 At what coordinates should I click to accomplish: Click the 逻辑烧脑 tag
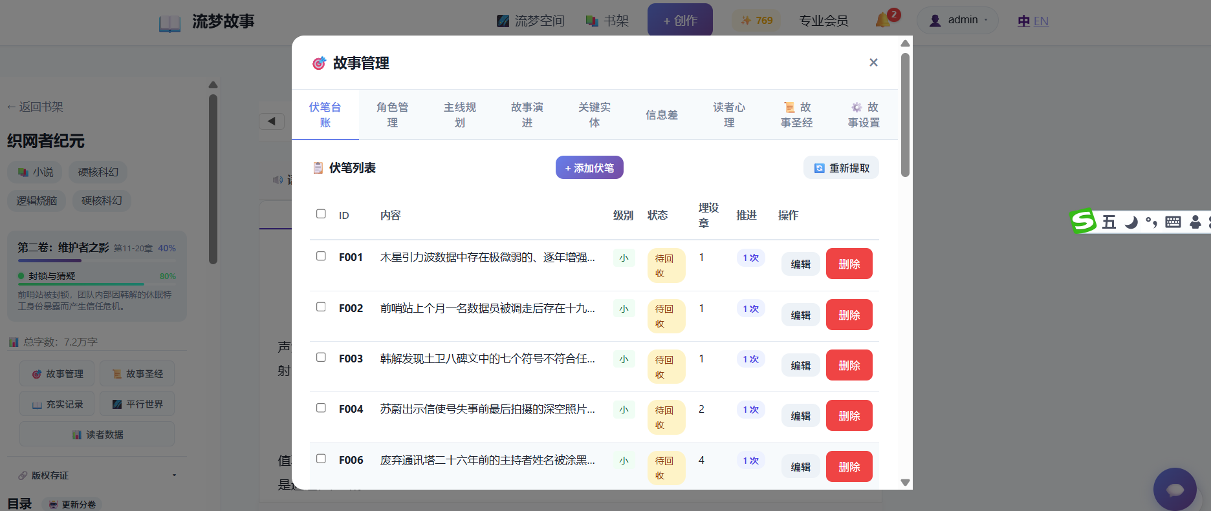tap(37, 200)
